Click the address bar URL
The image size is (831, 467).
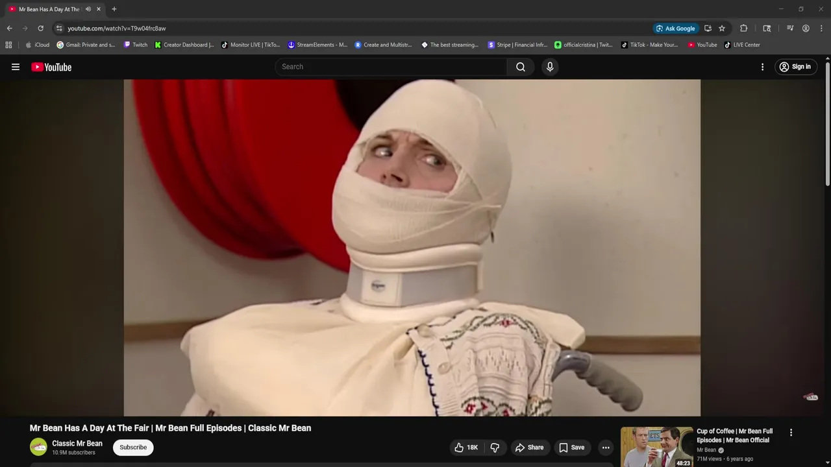click(x=117, y=29)
